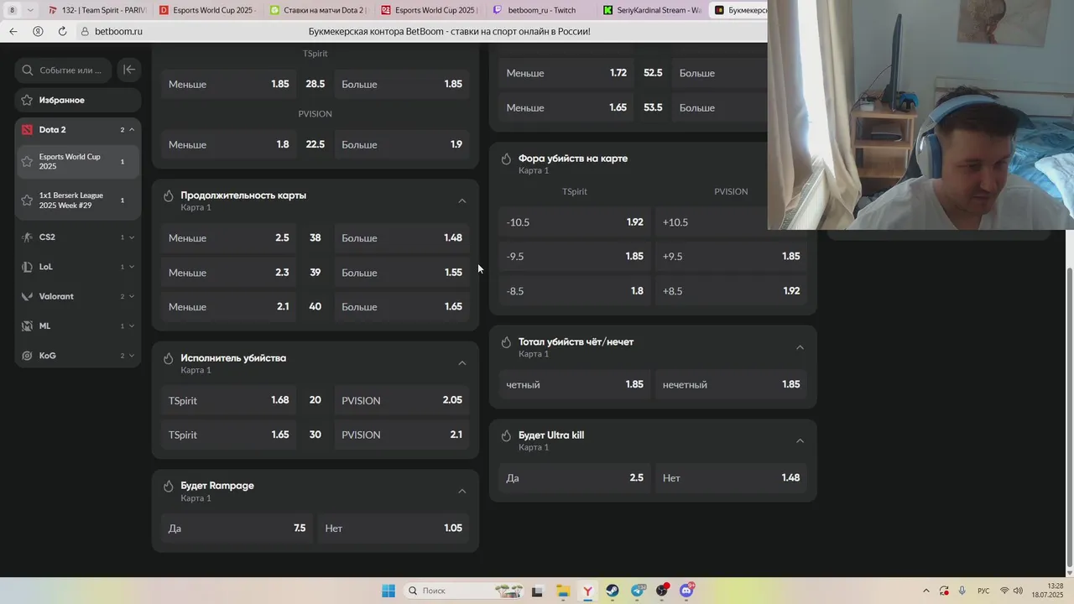Click flame icon beside Продолжительность карты
Viewport: 1074px width, 604px height.
coord(169,195)
